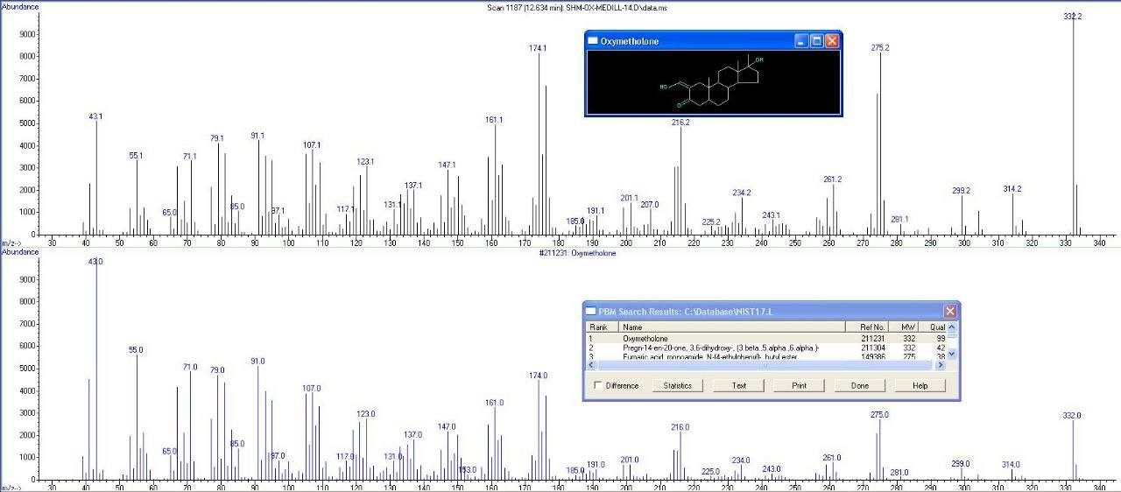Click the results horizontal scrollbar thumb
Viewport: 1121px width, 492px height.
point(764,365)
